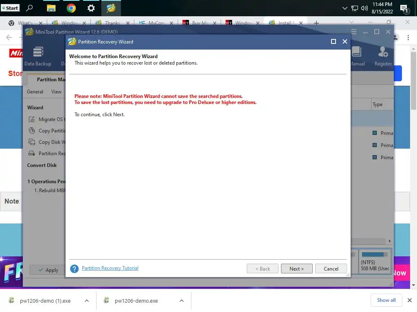417x312 pixels.
Task: Click the Migrate OS wizard icon
Action: [x=32, y=119]
